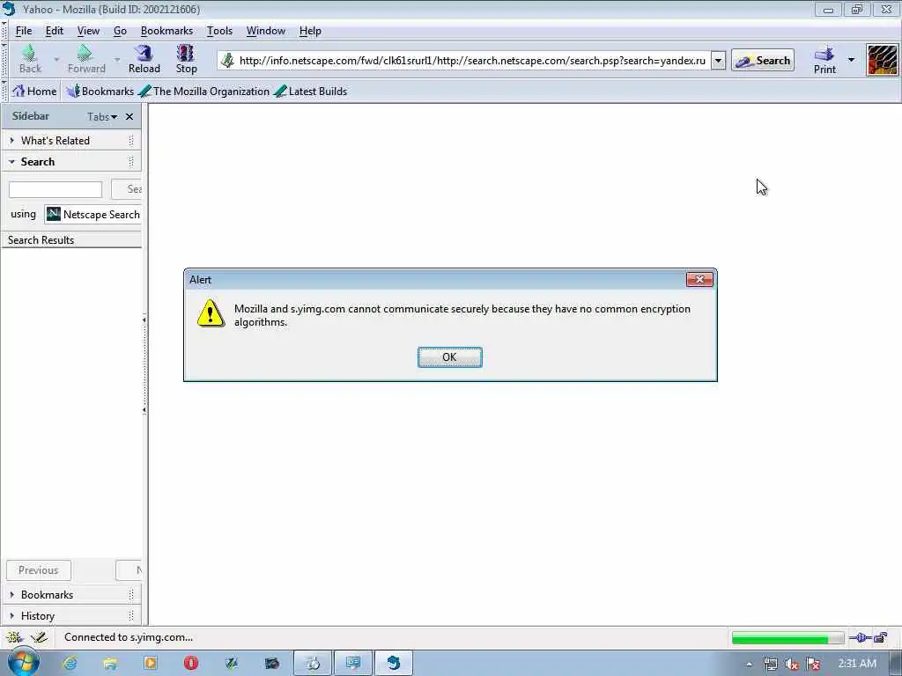Launch Internet Explorer from the taskbar

point(70,664)
